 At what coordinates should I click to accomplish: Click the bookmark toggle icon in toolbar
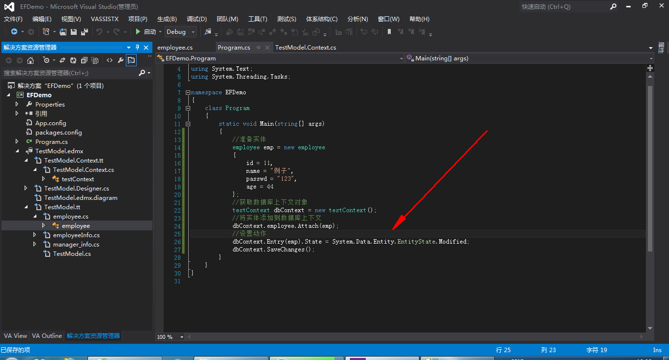pyautogui.click(x=389, y=32)
